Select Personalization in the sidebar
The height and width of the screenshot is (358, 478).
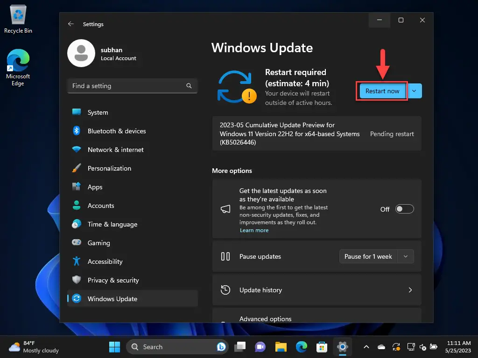coord(132,168)
